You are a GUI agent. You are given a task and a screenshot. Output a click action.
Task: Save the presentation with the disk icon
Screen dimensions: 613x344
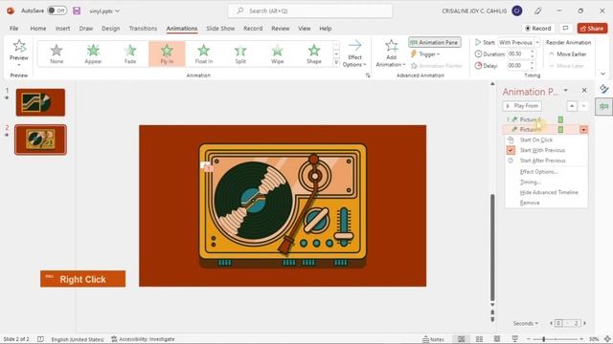point(77,11)
